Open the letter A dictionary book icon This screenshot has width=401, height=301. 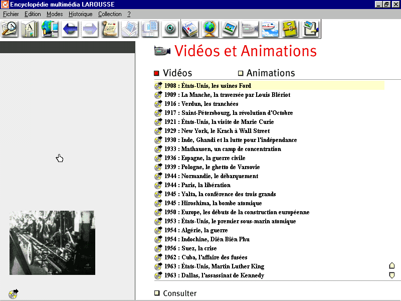pos(30,29)
